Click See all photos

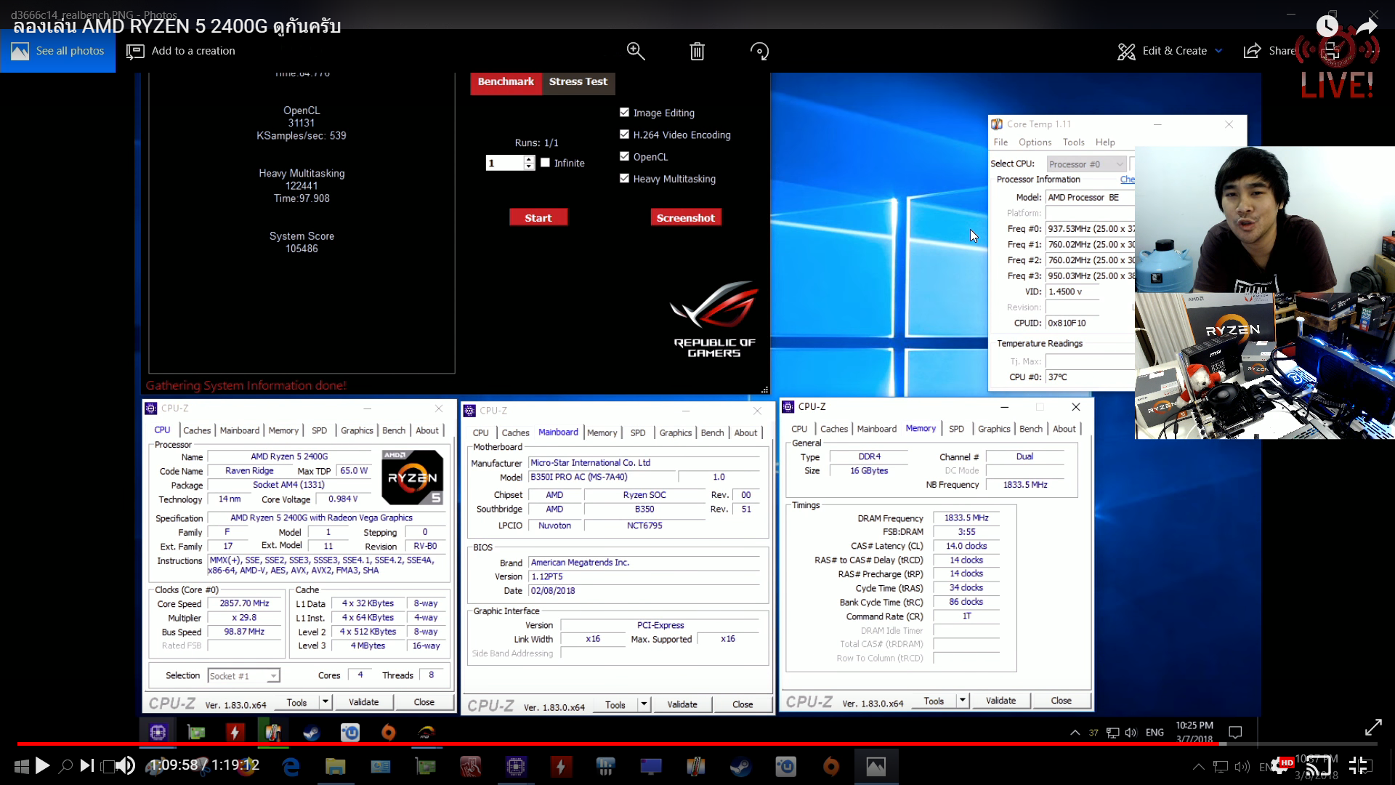(x=58, y=51)
